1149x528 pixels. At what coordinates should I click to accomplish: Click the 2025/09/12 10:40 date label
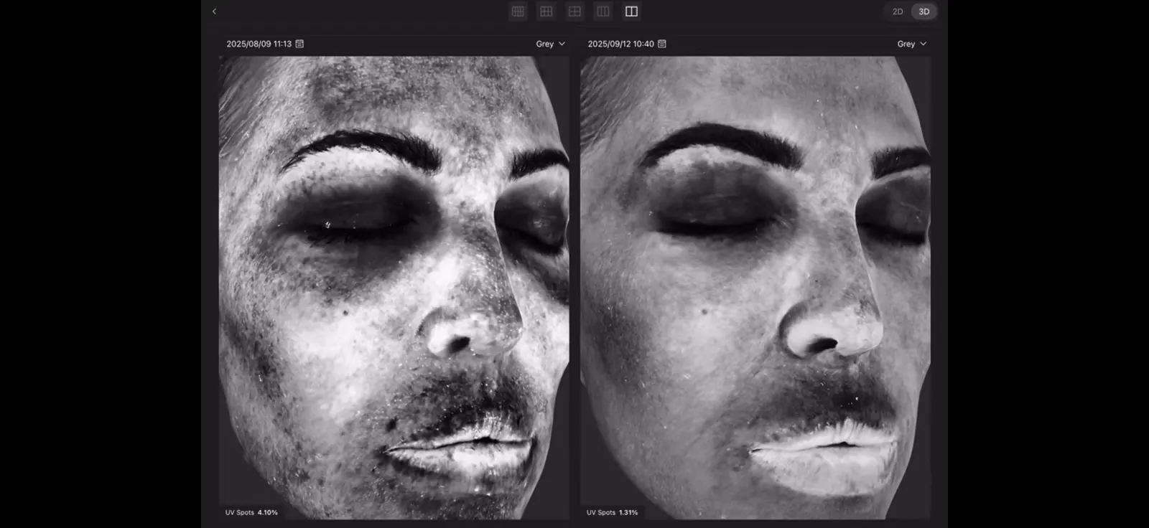click(x=621, y=44)
